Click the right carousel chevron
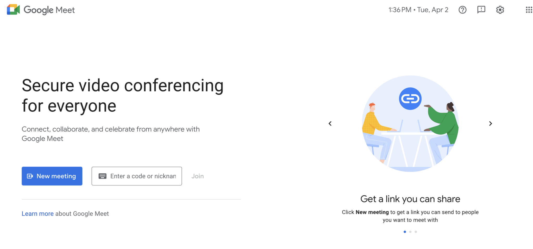Image resolution: width=533 pixels, height=249 pixels. 491,123
